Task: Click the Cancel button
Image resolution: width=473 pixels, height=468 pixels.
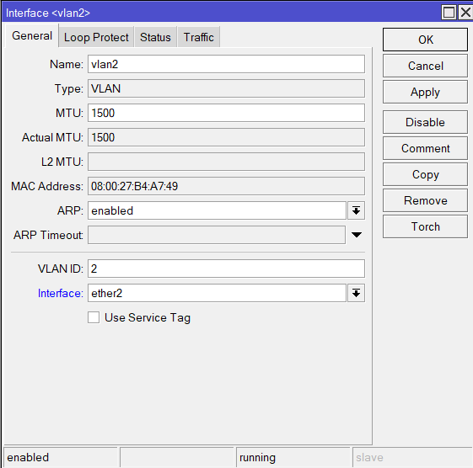Action: 425,66
